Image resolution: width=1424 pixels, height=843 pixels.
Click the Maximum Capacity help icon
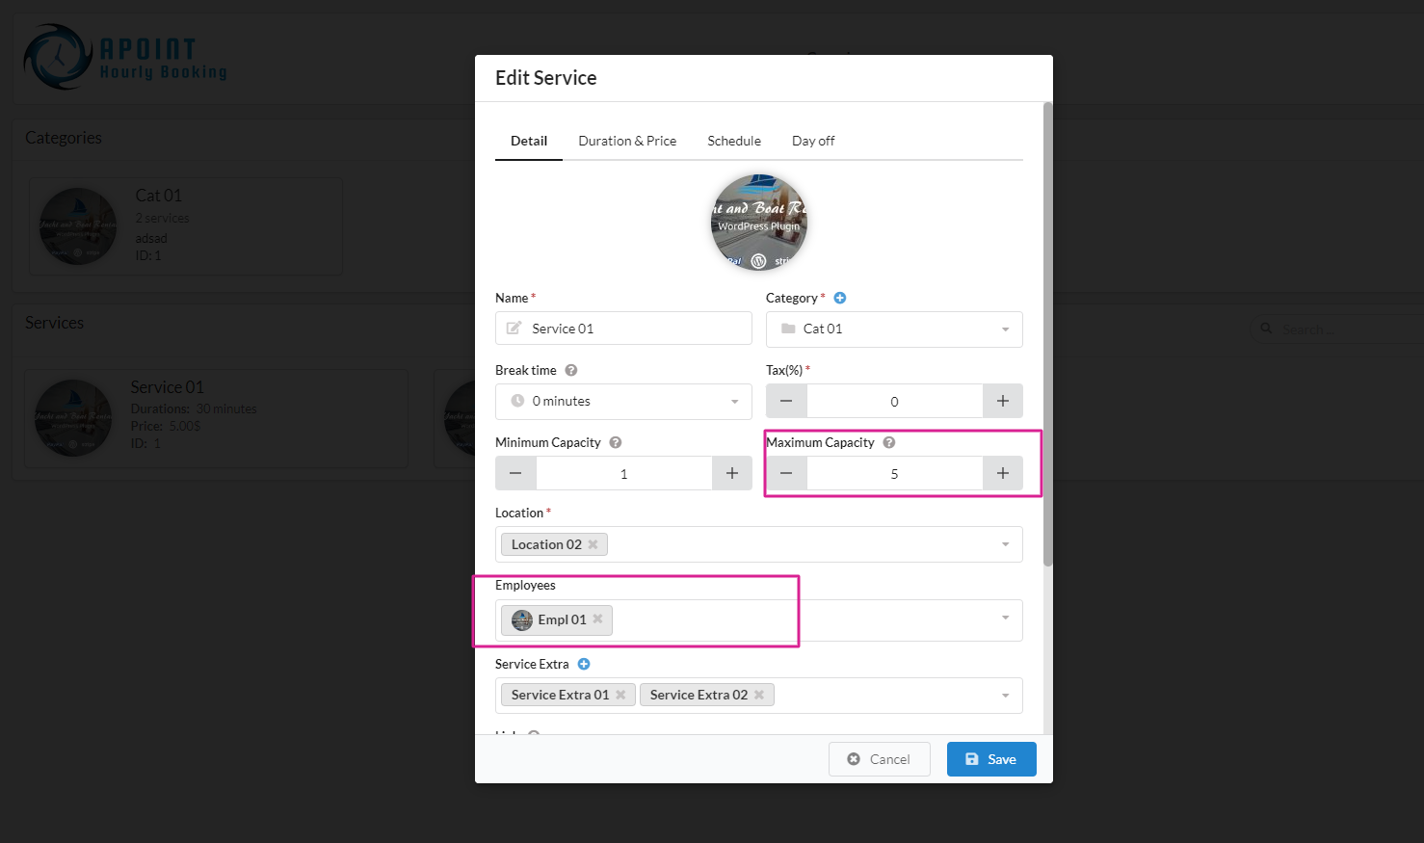[889, 442]
